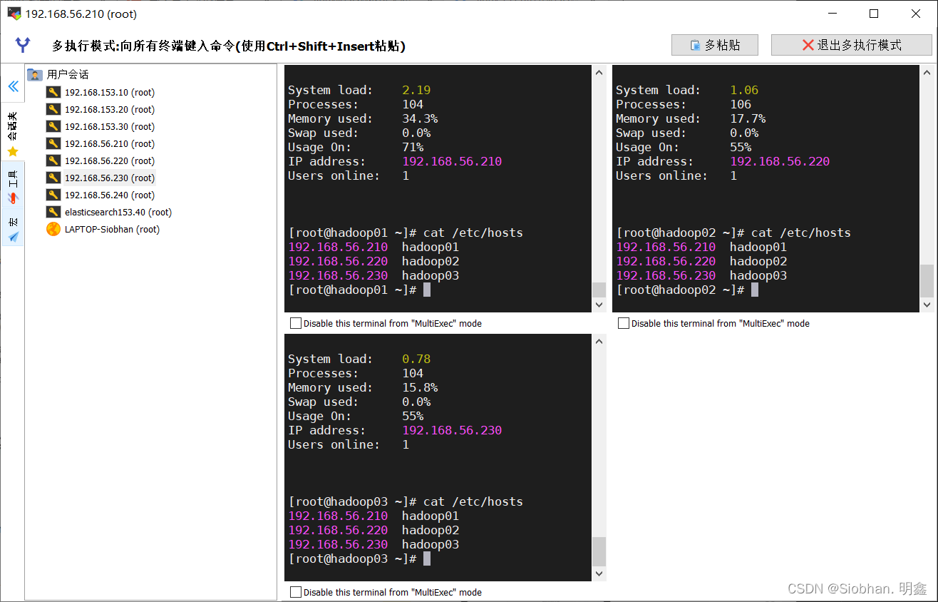Image resolution: width=938 pixels, height=602 pixels.
Task: Disable hadoop01 terminal from MultiExec mode
Action: click(296, 323)
